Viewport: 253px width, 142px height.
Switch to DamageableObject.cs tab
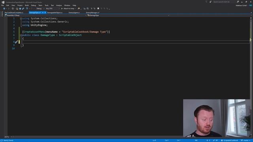point(55,13)
